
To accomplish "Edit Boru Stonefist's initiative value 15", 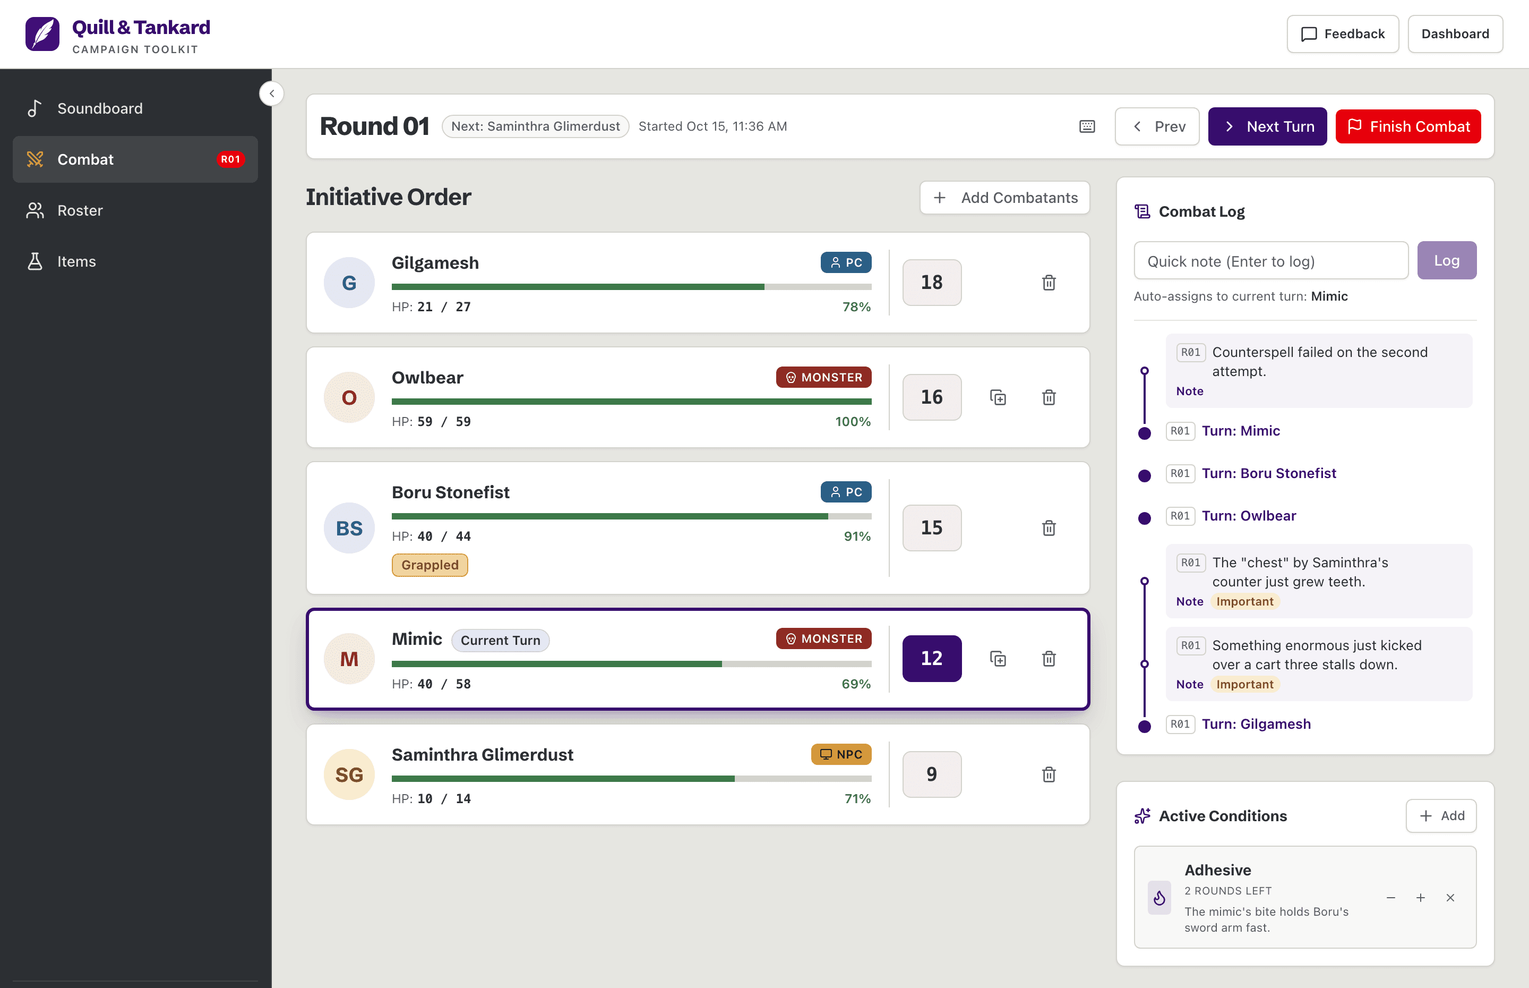I will [932, 528].
